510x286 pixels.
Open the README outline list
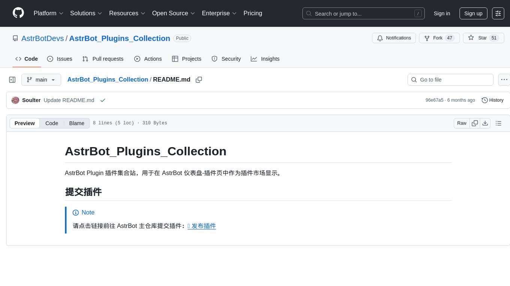click(x=498, y=123)
